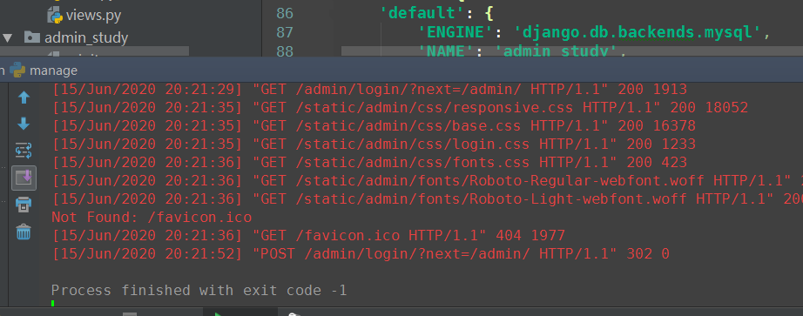Toggle the scroll to end button
The height and width of the screenshot is (316, 803).
(24, 178)
